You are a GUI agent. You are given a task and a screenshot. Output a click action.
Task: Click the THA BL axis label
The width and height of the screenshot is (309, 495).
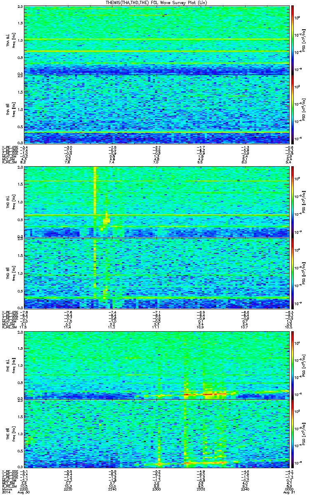tap(8, 41)
